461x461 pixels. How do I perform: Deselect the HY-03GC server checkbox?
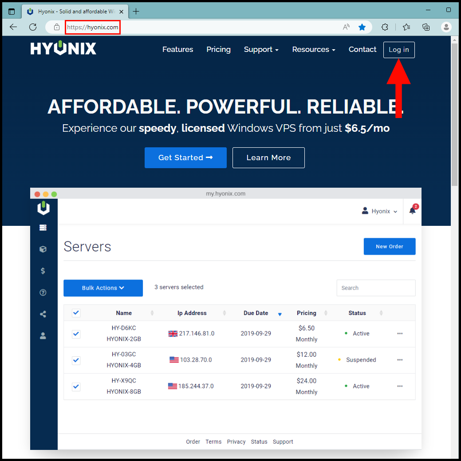pyautogui.click(x=76, y=360)
